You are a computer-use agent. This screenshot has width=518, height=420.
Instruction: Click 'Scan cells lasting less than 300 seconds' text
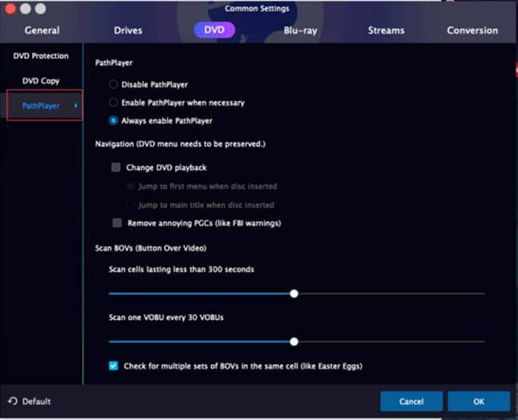click(x=181, y=269)
